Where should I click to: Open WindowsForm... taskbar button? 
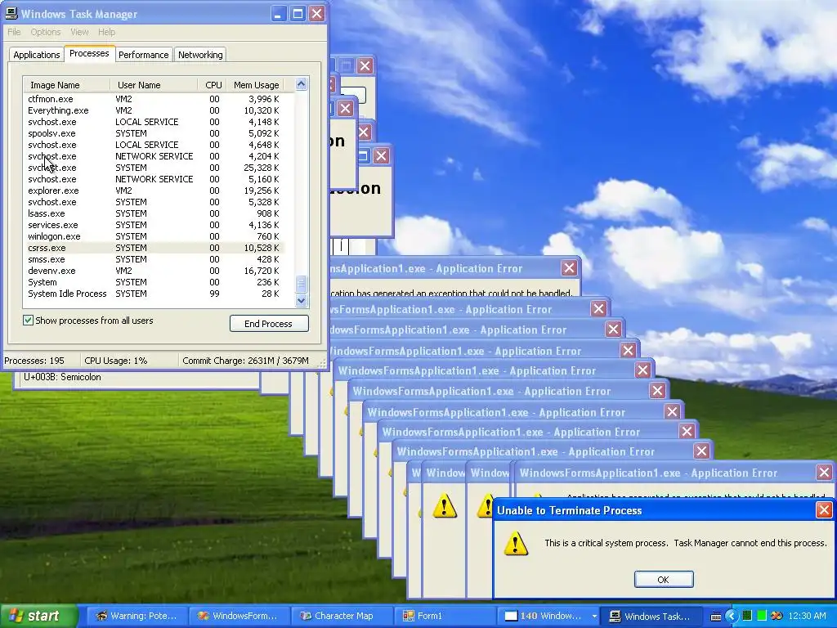[239, 616]
